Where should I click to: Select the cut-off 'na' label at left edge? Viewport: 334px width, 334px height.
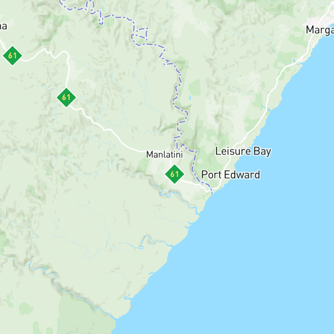[x=4, y=26]
